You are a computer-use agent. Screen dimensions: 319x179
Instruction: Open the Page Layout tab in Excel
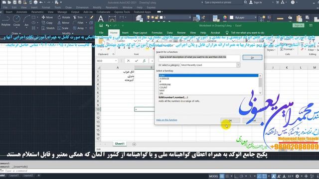(x=140, y=33)
